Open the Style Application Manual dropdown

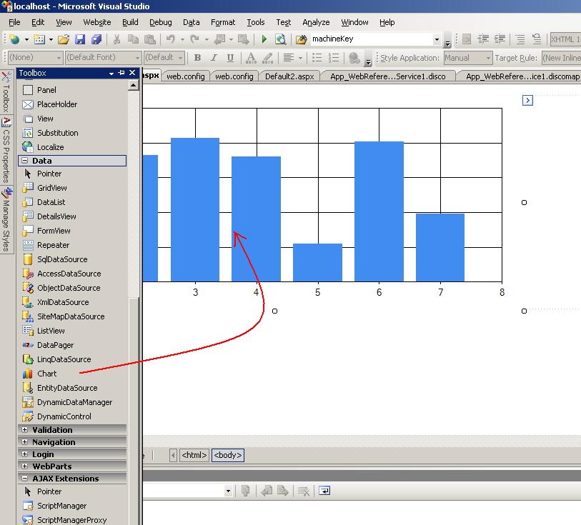point(488,58)
